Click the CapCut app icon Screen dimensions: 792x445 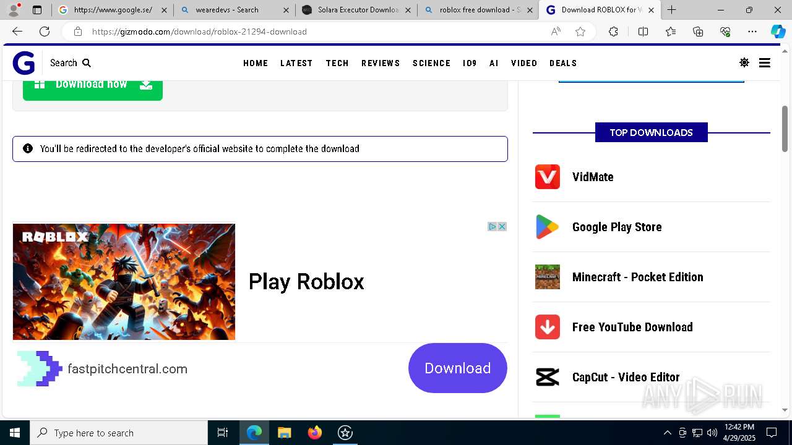tap(548, 377)
